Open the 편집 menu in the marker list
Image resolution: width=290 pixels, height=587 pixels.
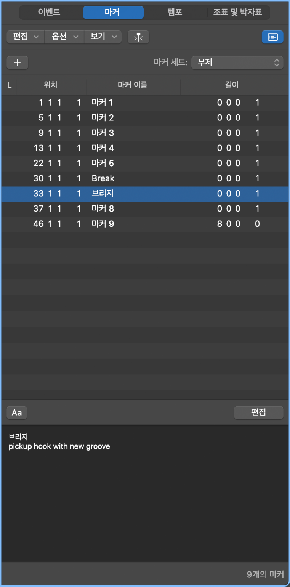point(25,37)
